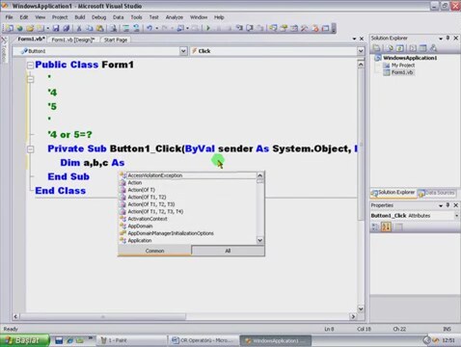Viewport: 461px width, 347px height.
Task: Click the Undo arrow toolbar icon
Action: (149, 28)
